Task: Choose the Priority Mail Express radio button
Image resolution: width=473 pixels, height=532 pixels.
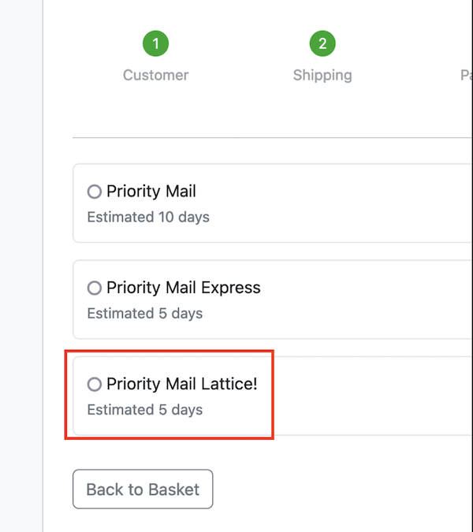Action: [x=95, y=288]
